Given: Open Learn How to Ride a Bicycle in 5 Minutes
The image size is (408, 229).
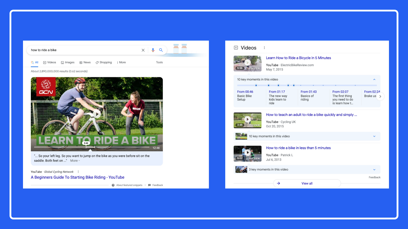Looking at the screenshot, I should click(298, 58).
